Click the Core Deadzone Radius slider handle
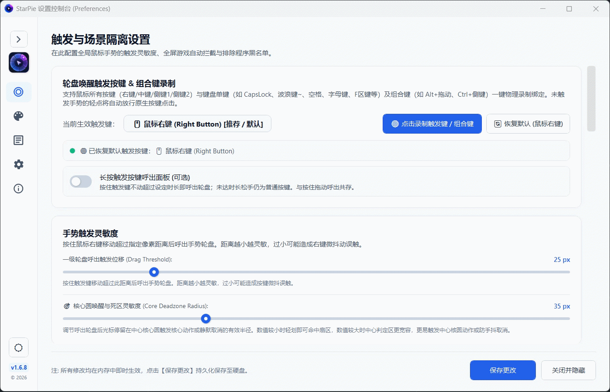The width and height of the screenshot is (610, 392). pos(205,319)
